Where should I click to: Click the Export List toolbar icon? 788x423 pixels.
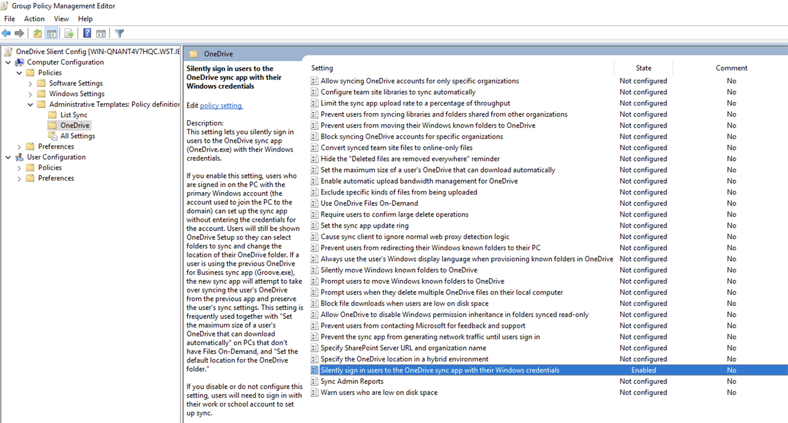(69, 33)
